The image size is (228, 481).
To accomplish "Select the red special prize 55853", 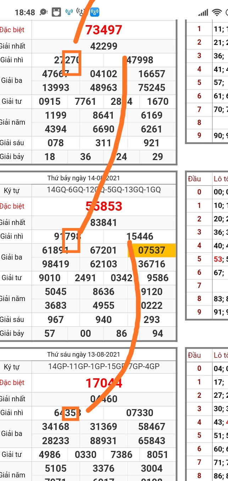I will (x=104, y=206).
